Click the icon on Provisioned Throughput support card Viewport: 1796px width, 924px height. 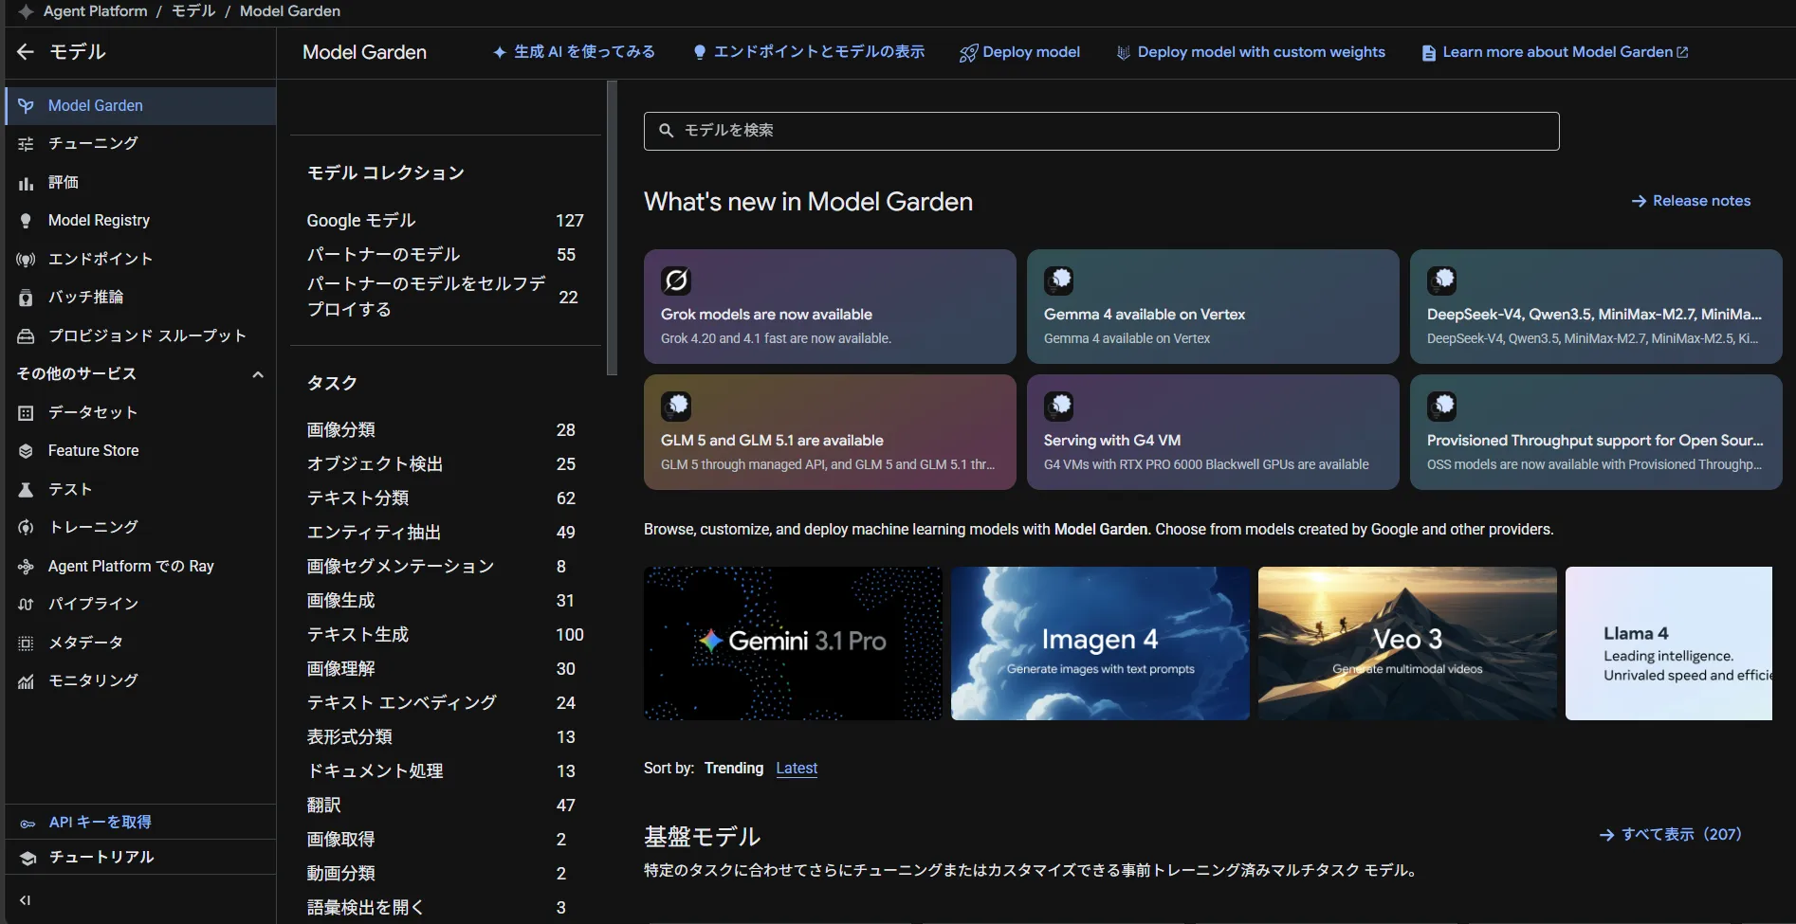point(1442,407)
